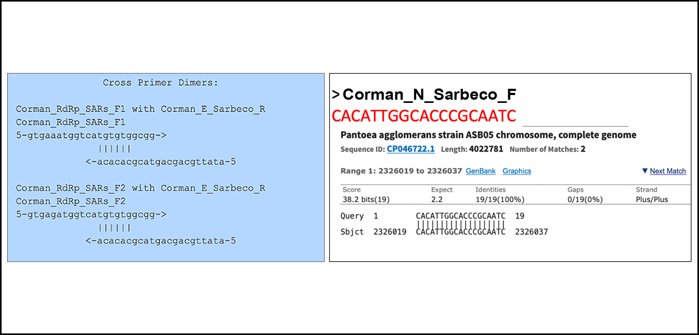Select the Identities value 19/19(100%)
This screenshot has width=699, height=335.
pyautogui.click(x=500, y=199)
